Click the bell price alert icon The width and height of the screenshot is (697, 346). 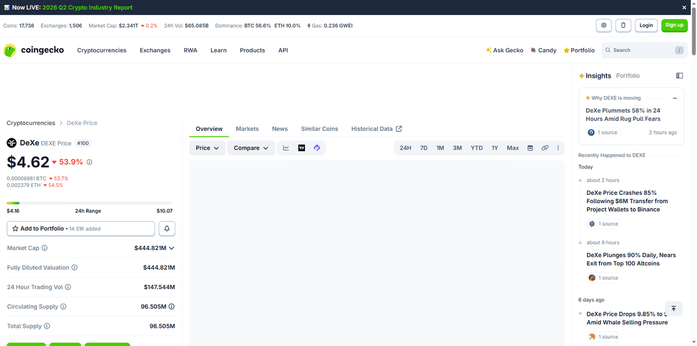point(167,229)
